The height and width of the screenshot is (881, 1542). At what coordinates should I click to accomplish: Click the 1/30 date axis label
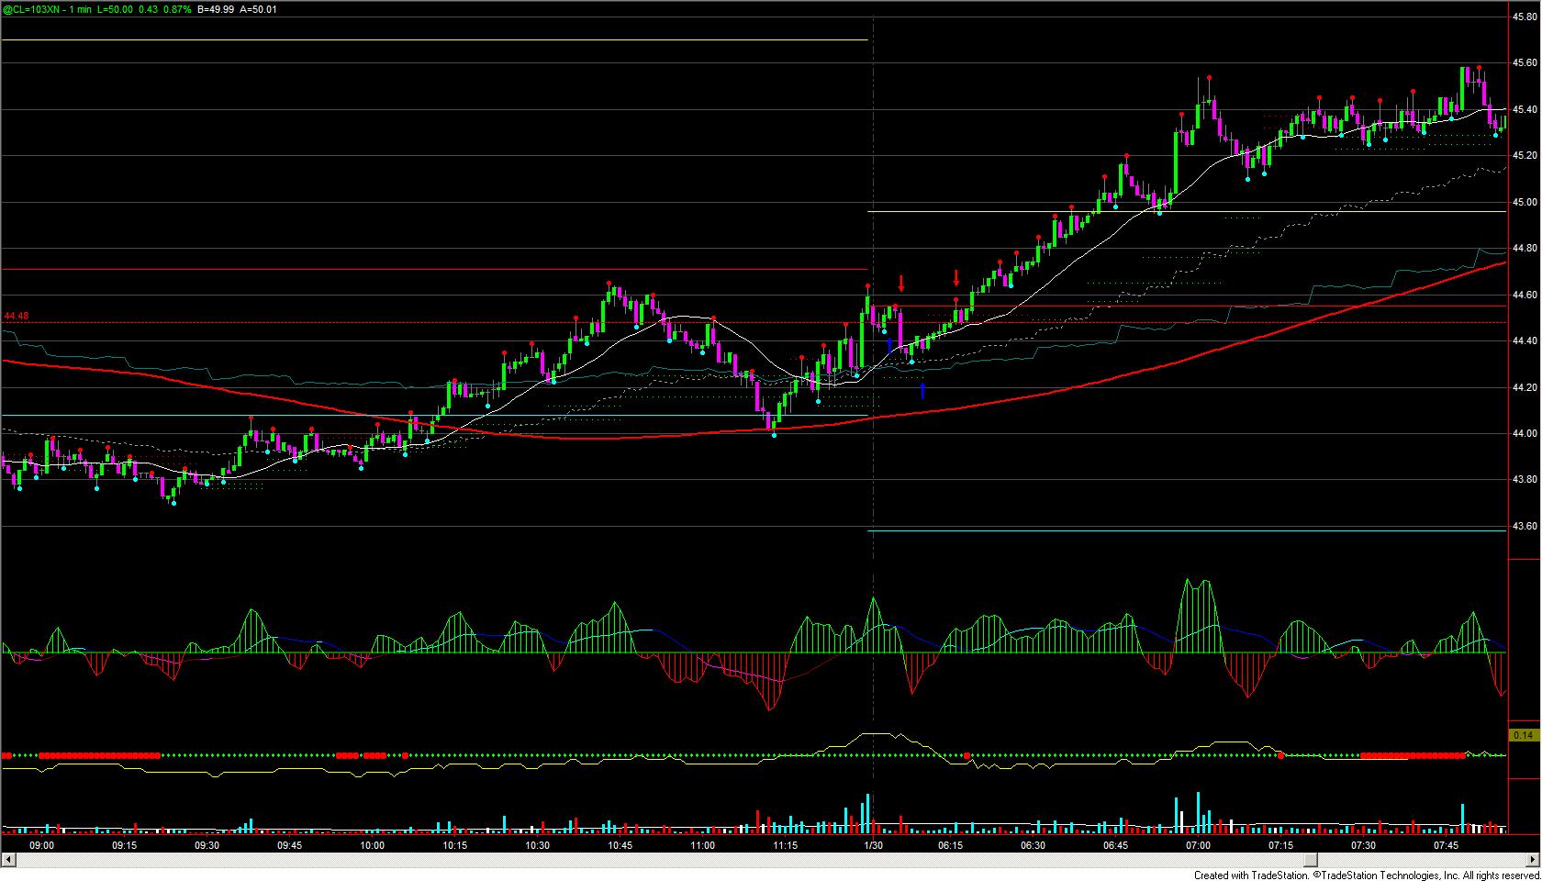coord(874,845)
